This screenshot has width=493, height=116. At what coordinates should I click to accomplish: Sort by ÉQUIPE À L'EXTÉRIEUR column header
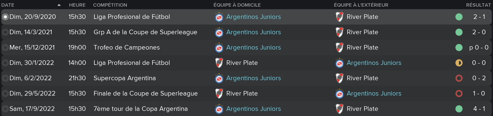click(x=361, y=5)
